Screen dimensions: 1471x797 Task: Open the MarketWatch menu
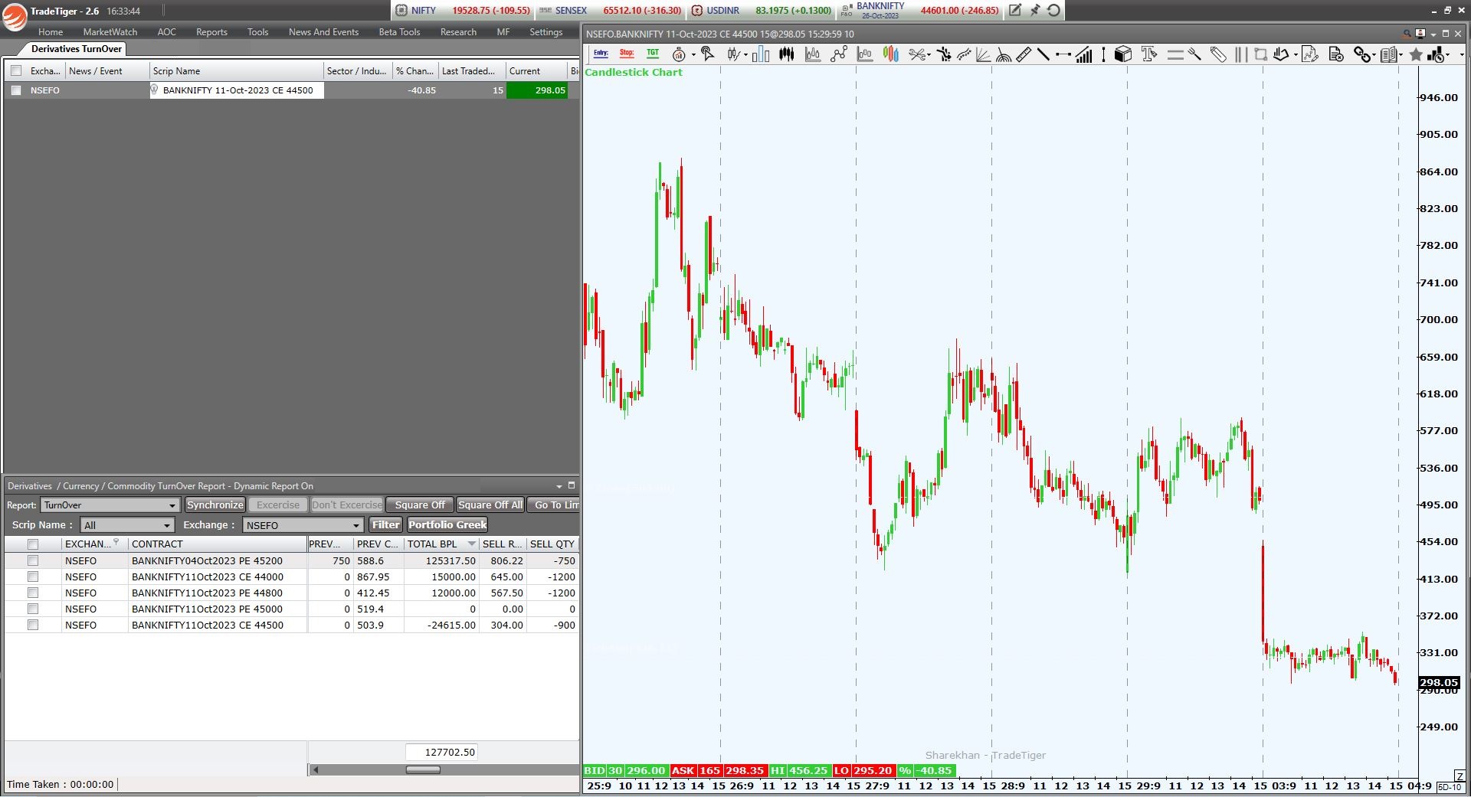[x=110, y=32]
